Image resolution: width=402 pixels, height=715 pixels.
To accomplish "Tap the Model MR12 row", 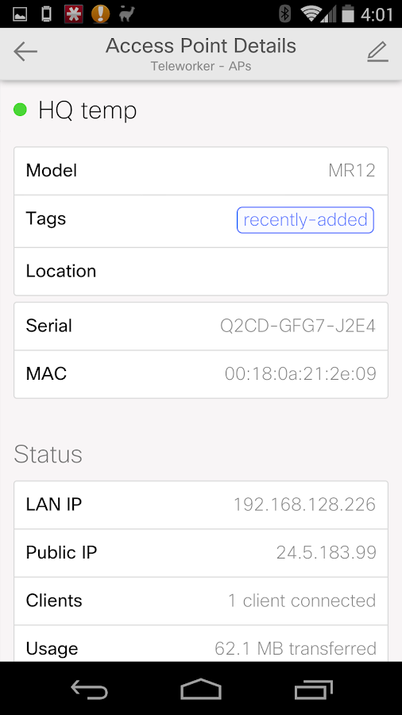I will tap(201, 171).
